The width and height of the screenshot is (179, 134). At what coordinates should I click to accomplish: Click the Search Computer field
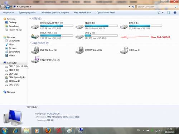(156, 7)
